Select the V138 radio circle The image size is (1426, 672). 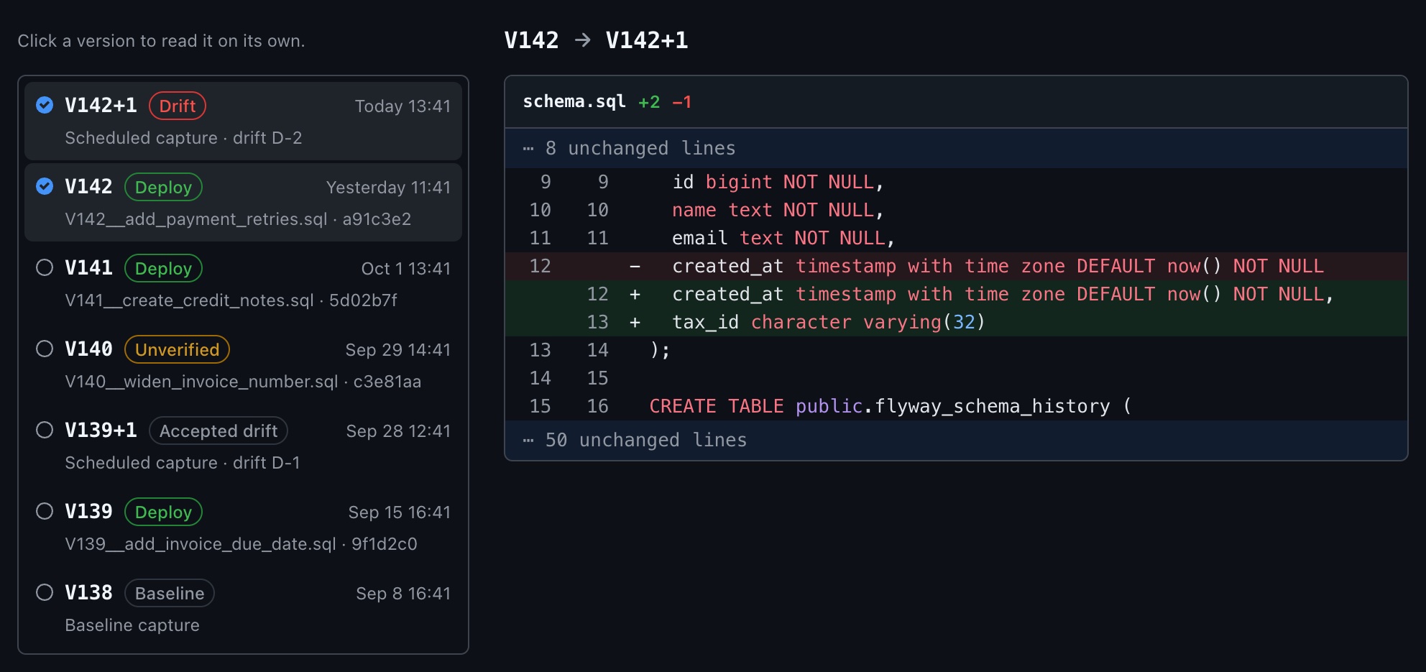point(45,592)
